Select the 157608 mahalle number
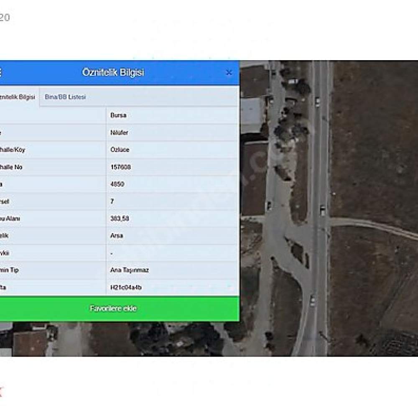Viewport: 418px width, 418px height. (x=120, y=167)
